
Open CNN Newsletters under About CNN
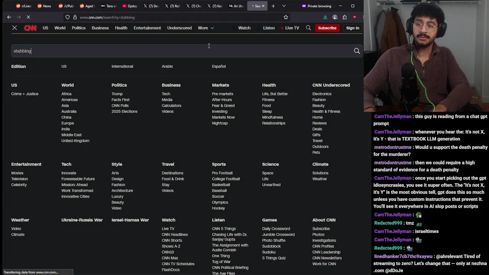tap(327, 258)
